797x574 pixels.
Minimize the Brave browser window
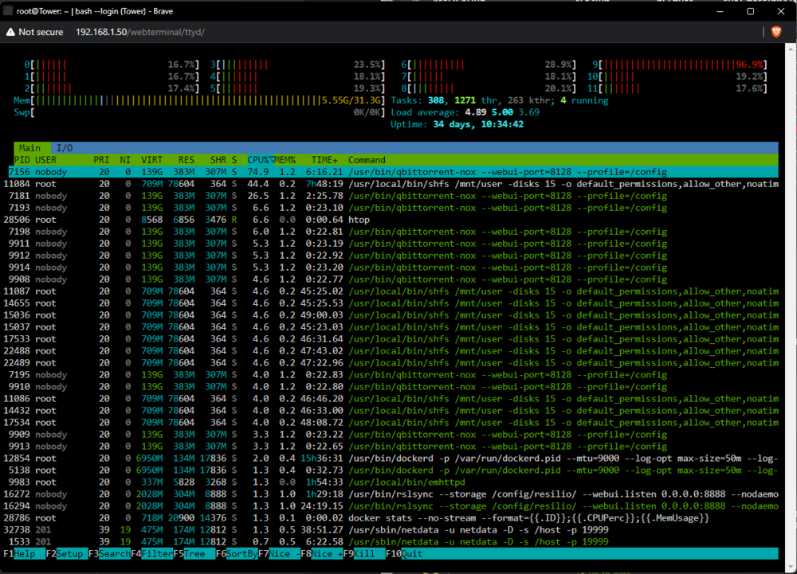point(720,10)
